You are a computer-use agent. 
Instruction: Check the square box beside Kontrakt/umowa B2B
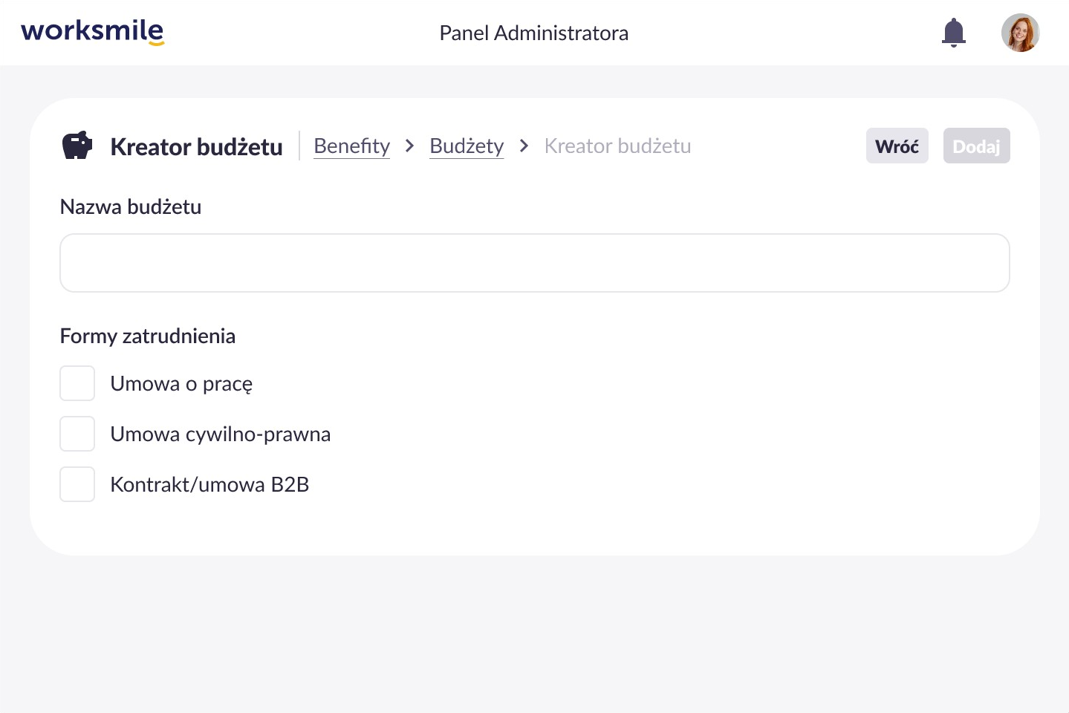coord(77,484)
